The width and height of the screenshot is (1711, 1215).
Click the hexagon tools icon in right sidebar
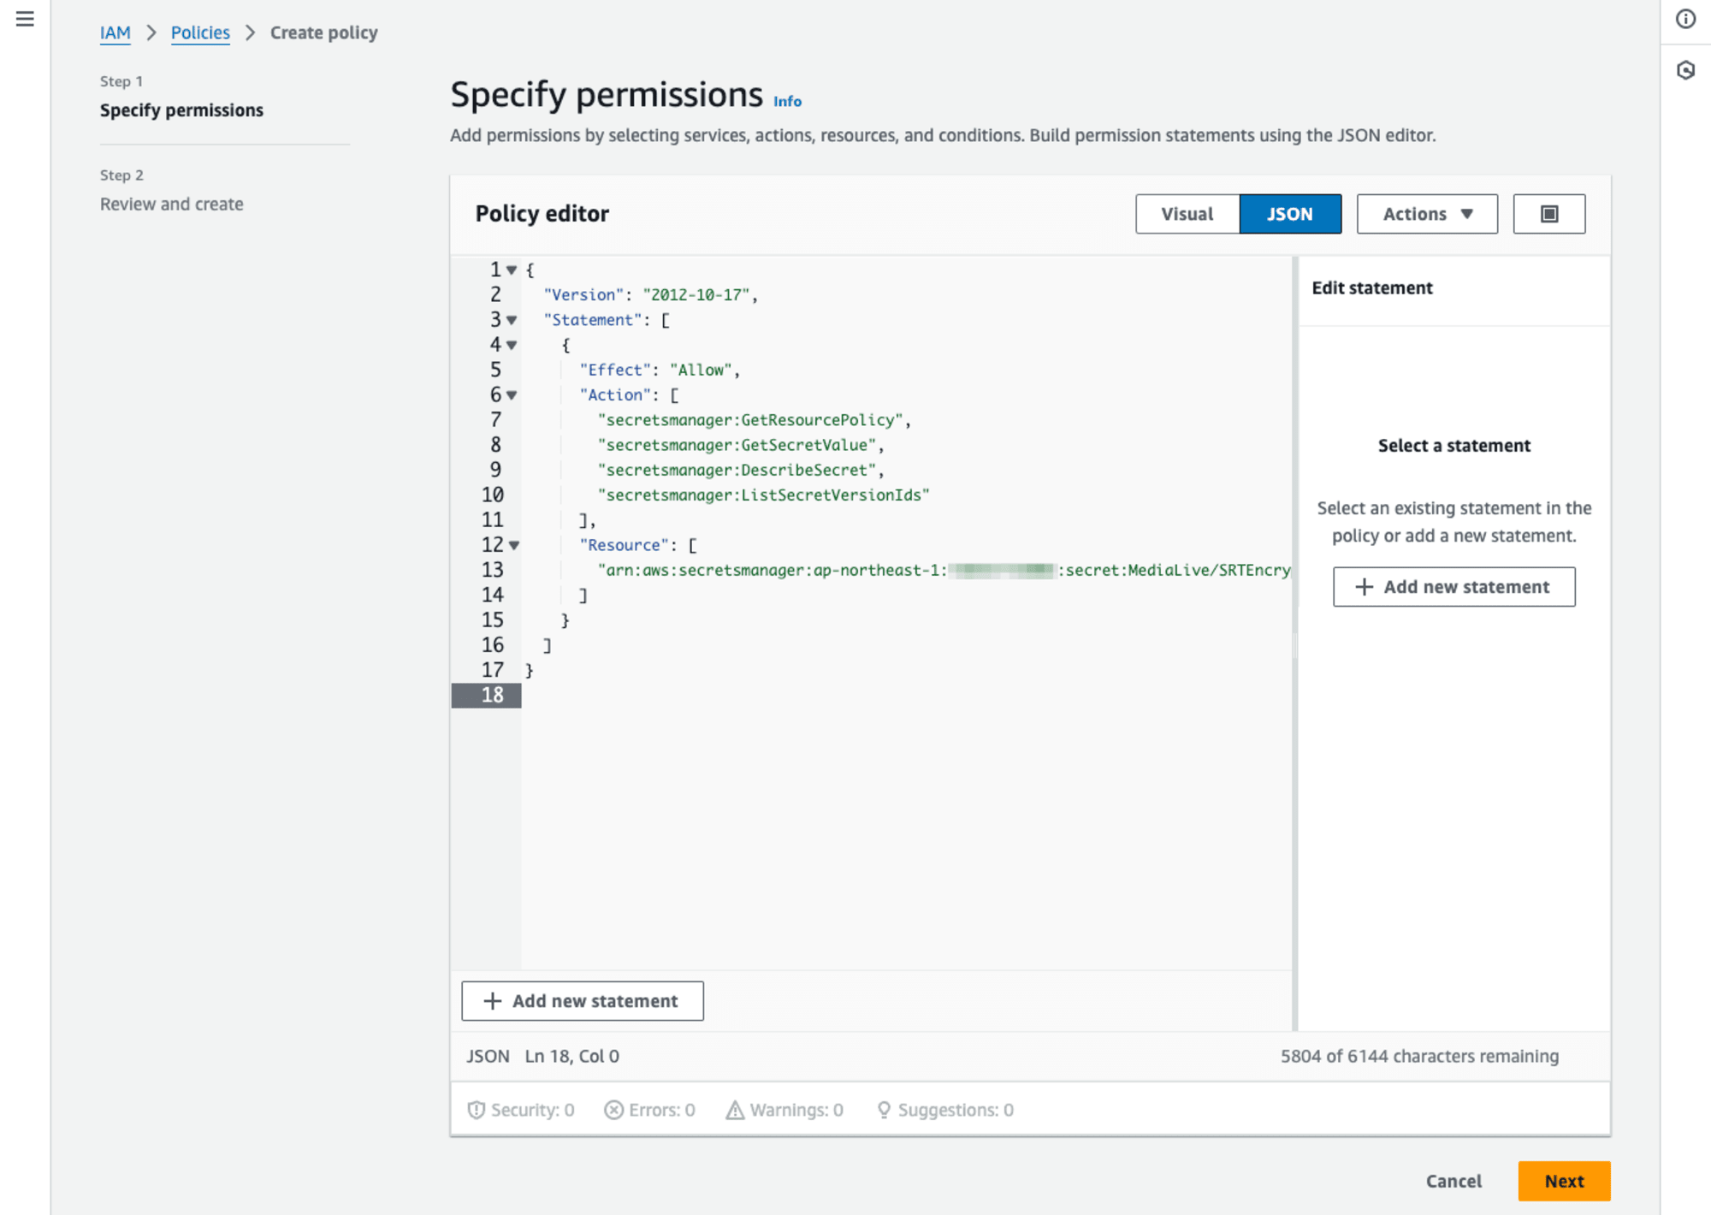tap(1685, 70)
